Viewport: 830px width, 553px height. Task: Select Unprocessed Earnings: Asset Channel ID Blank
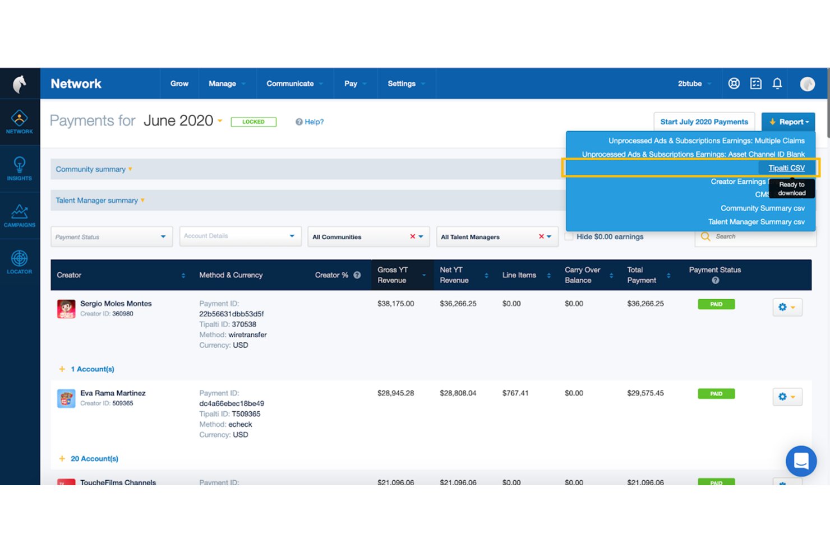pyautogui.click(x=693, y=154)
